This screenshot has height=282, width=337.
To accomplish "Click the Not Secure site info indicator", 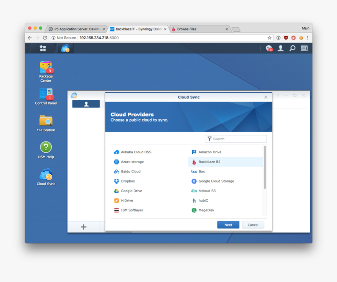I will pos(64,38).
